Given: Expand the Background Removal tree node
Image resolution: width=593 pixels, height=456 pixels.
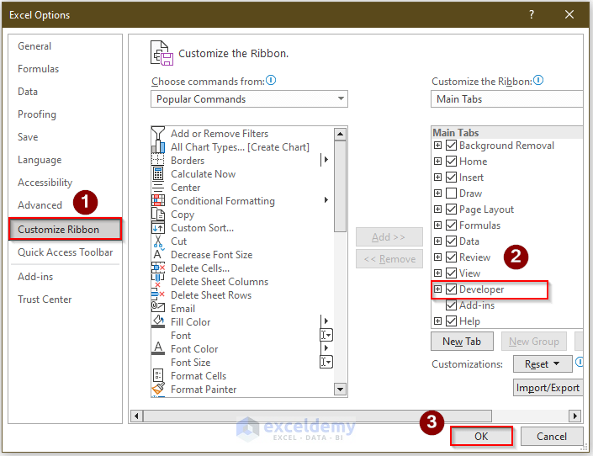Looking at the screenshot, I should 437,146.
